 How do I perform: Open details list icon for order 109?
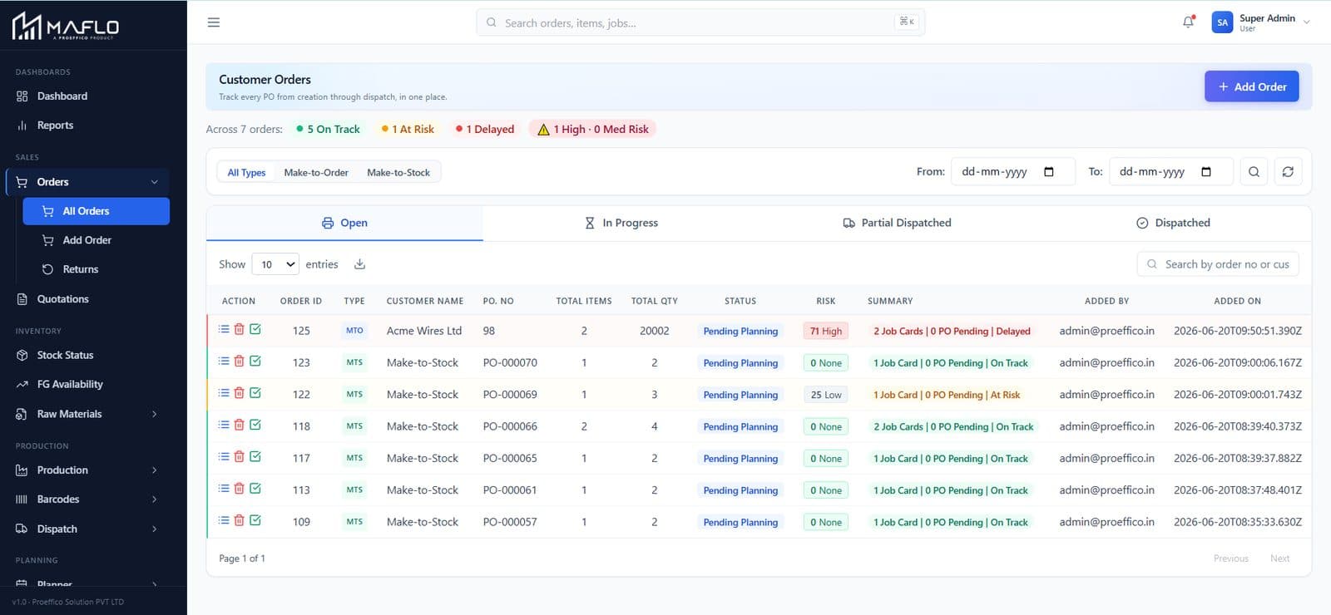point(224,520)
